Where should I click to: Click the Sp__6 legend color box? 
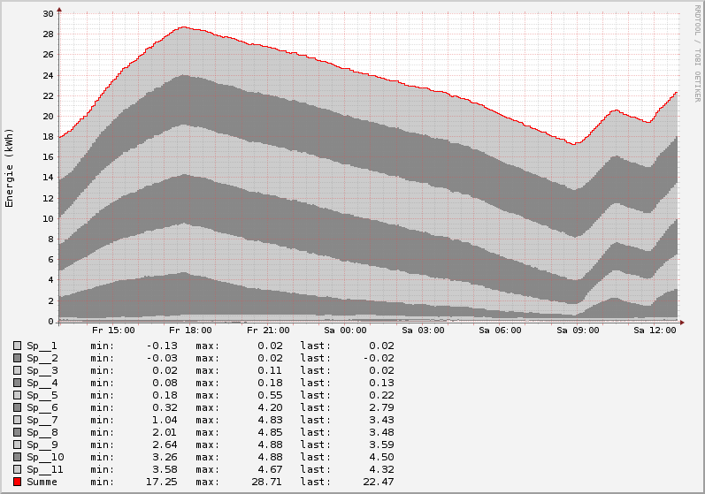click(17, 407)
